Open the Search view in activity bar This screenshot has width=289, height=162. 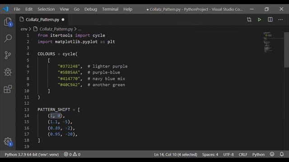pos(8,38)
